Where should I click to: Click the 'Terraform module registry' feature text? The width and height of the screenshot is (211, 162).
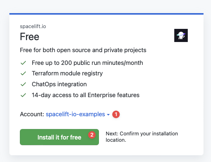coord(67,73)
